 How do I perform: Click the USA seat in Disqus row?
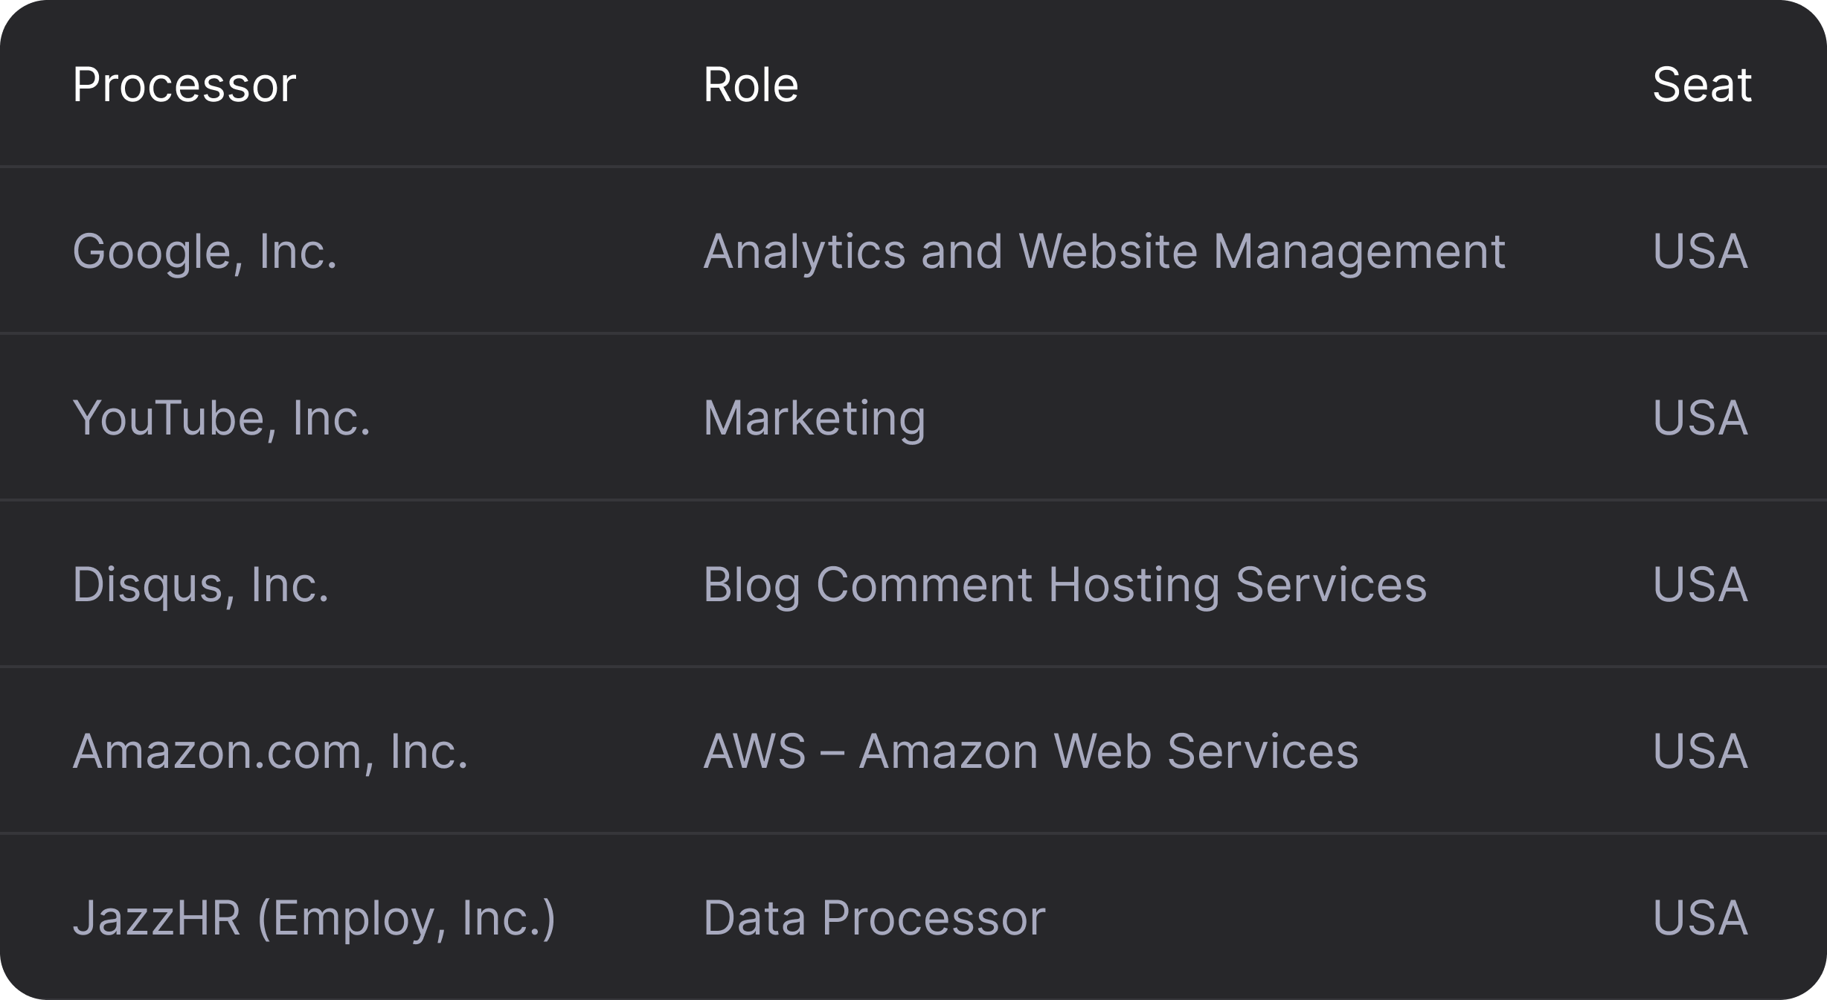pos(1700,585)
